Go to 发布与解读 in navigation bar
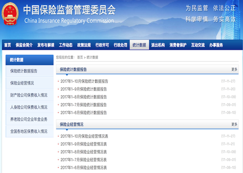This screenshot has width=243, height=173. (46, 45)
